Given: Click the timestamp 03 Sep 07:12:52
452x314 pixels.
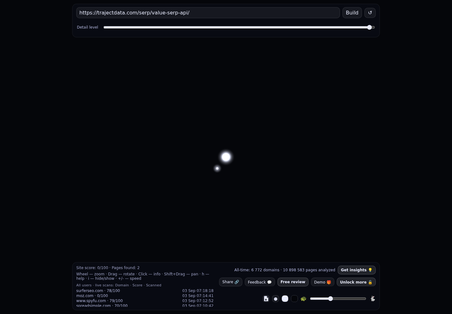Looking at the screenshot, I should (x=198, y=301).
